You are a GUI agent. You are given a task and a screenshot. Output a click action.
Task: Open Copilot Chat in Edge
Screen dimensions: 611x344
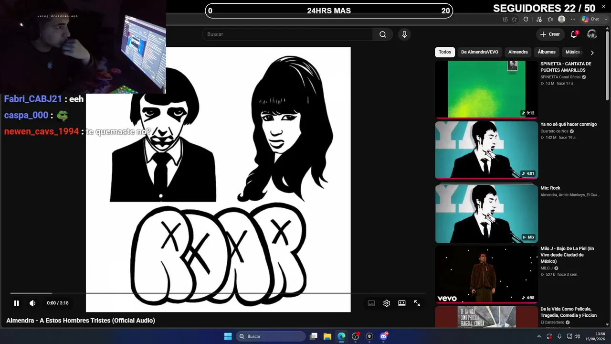(590, 19)
